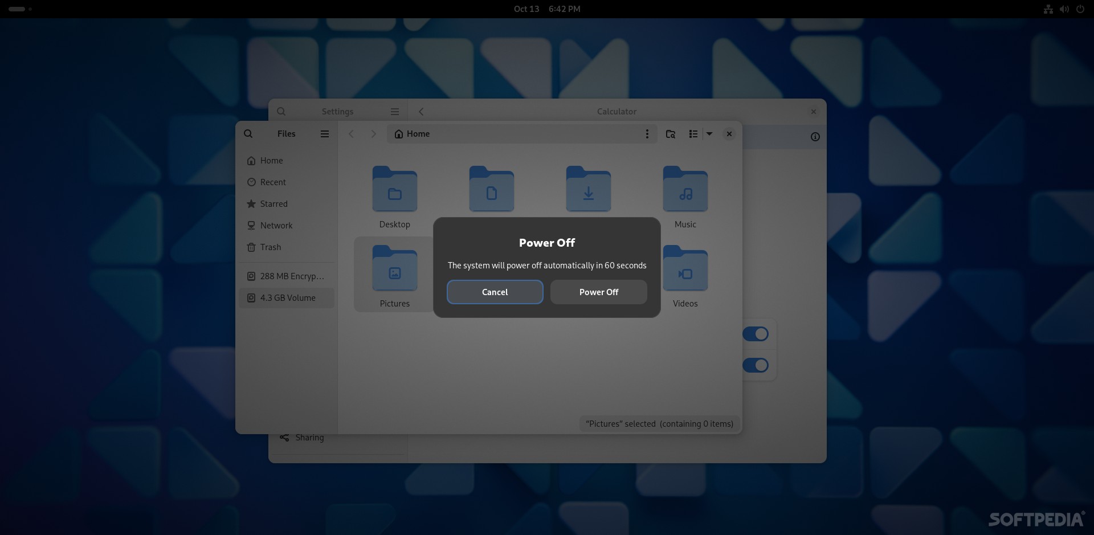The height and width of the screenshot is (535, 1094).
Task: Click the info icon in the Settings window
Action: coord(815,137)
